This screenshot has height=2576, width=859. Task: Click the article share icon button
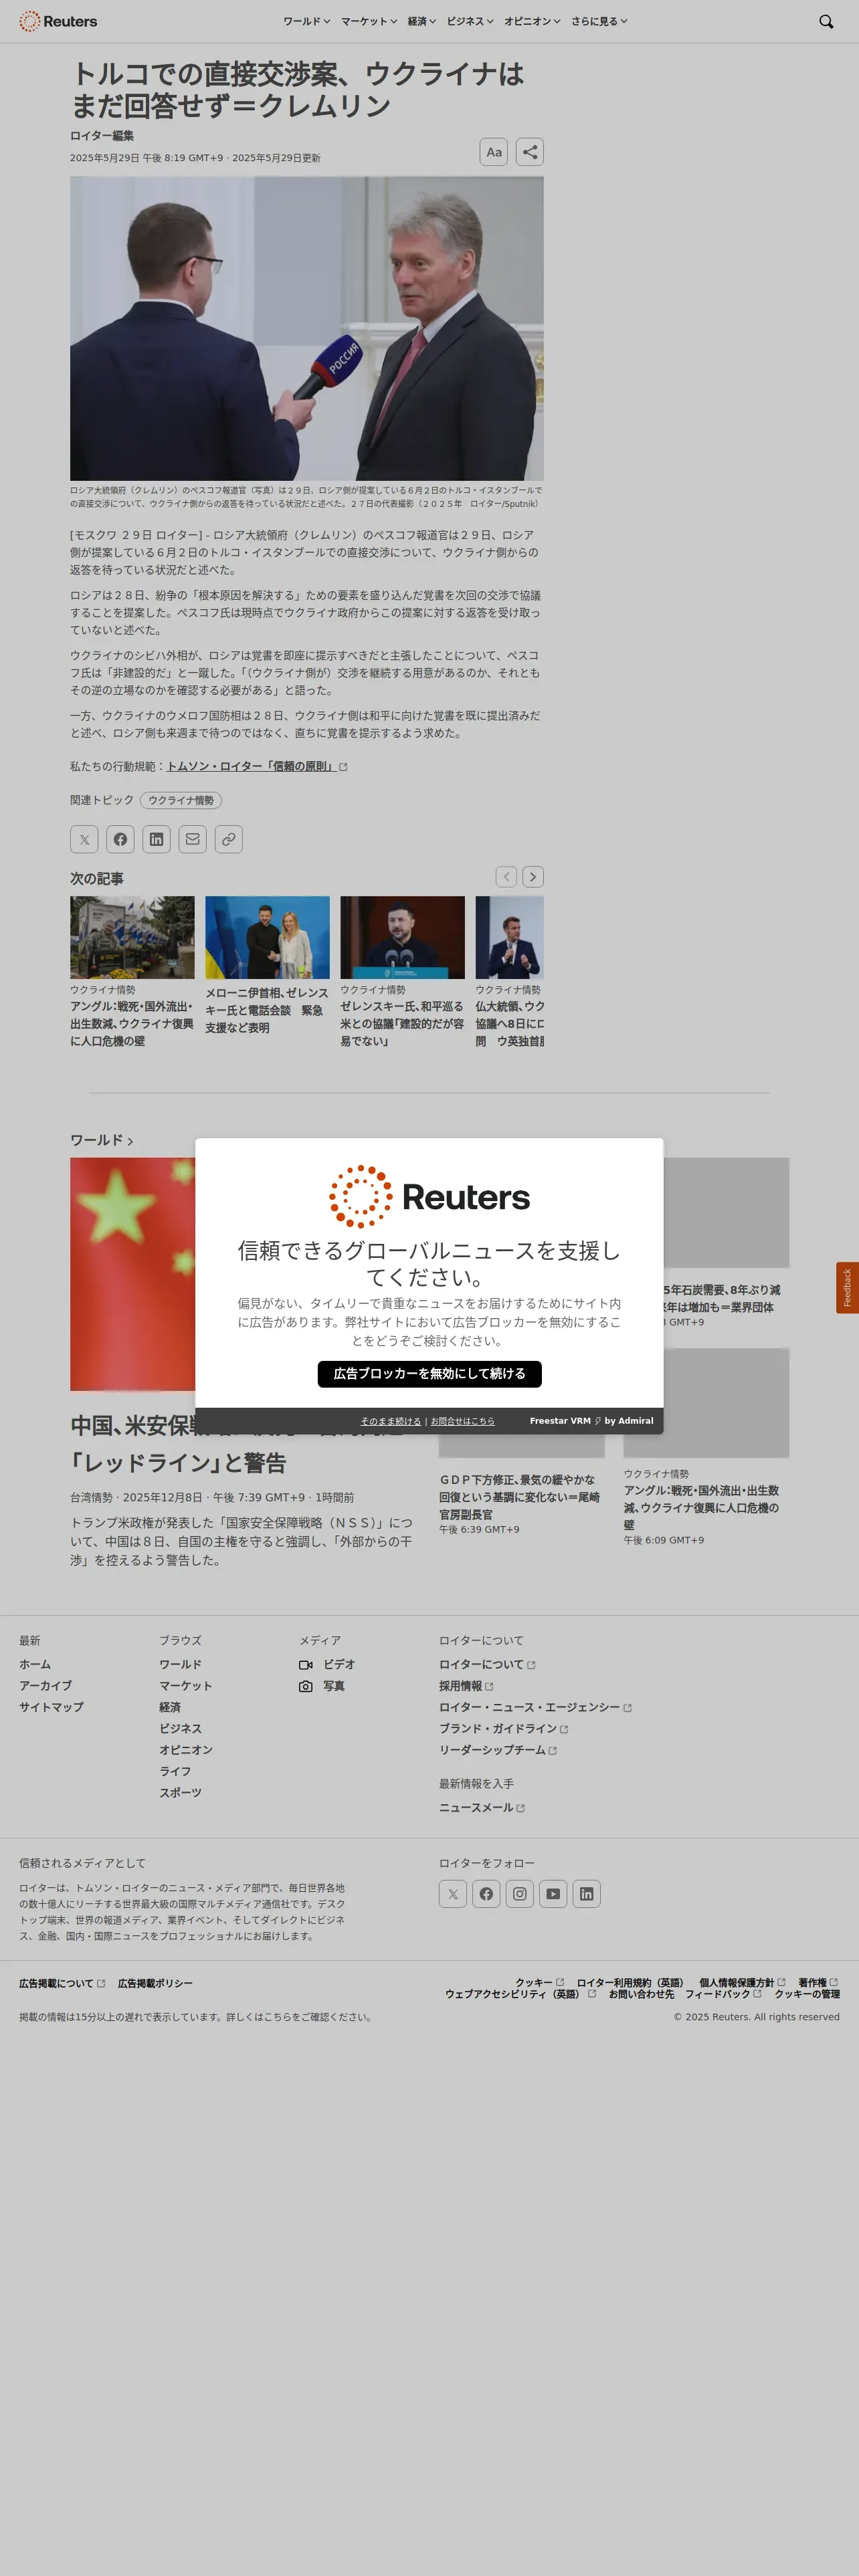530,152
